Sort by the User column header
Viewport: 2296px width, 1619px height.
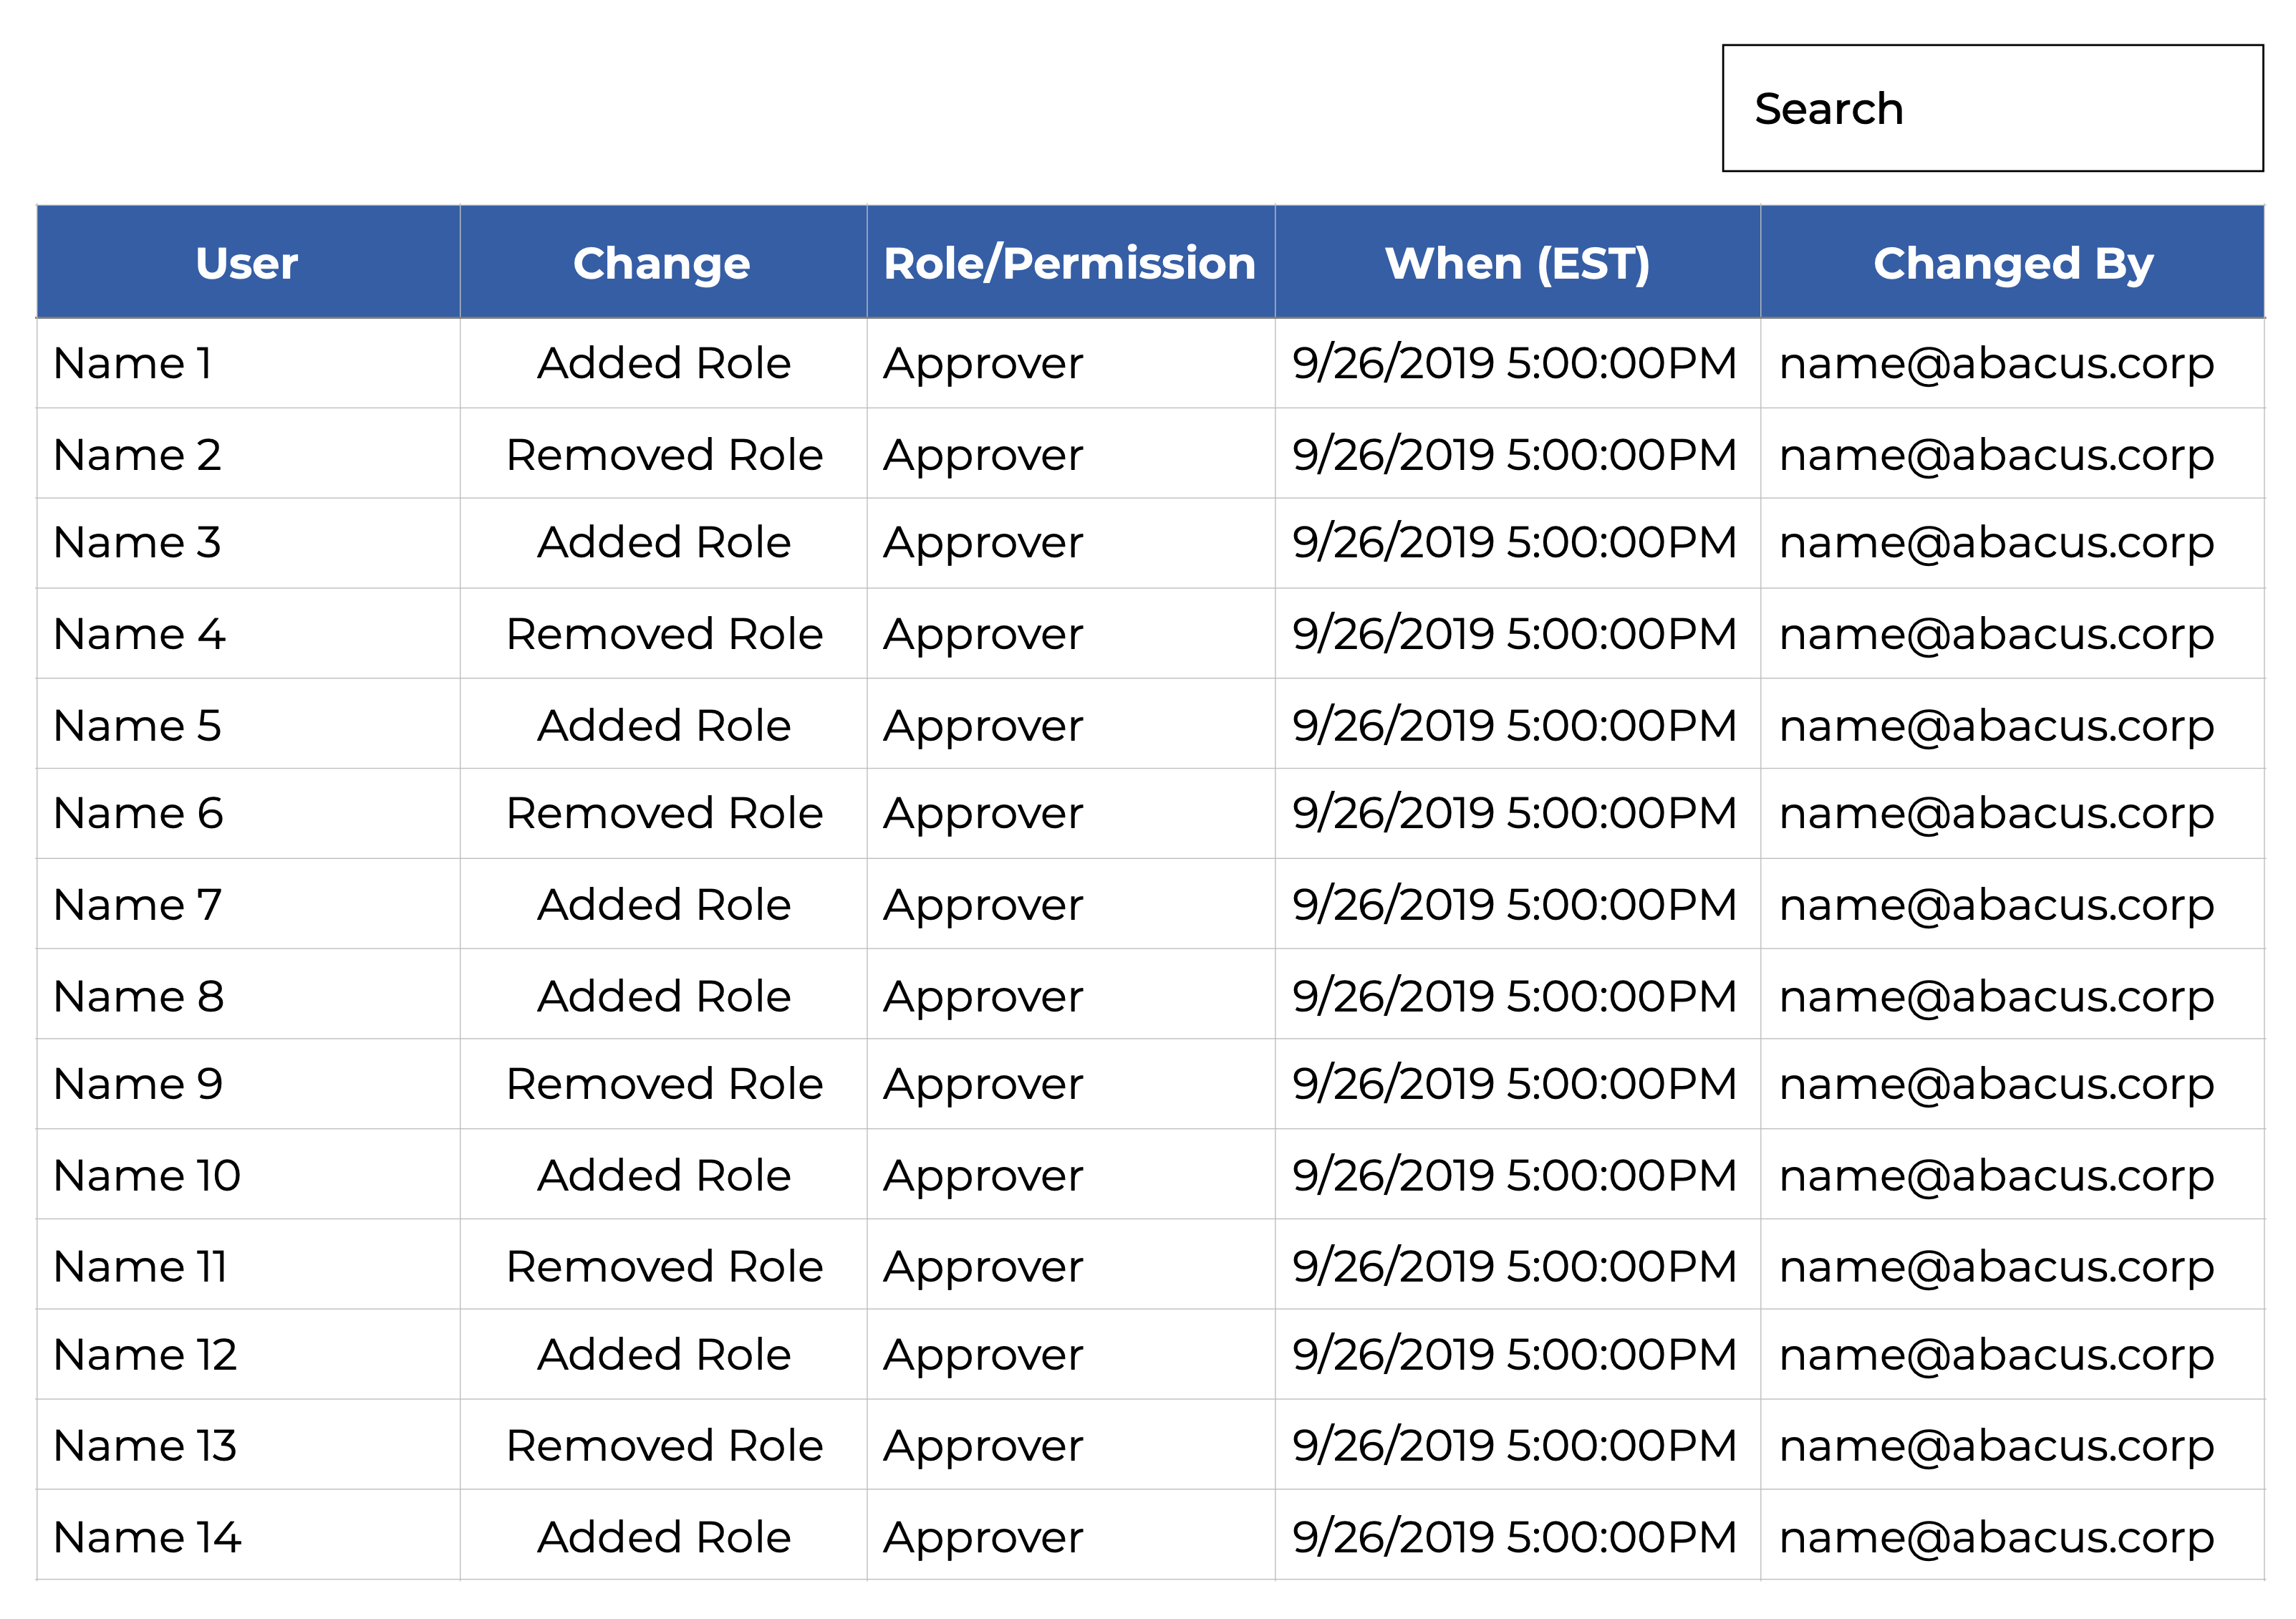point(247,263)
